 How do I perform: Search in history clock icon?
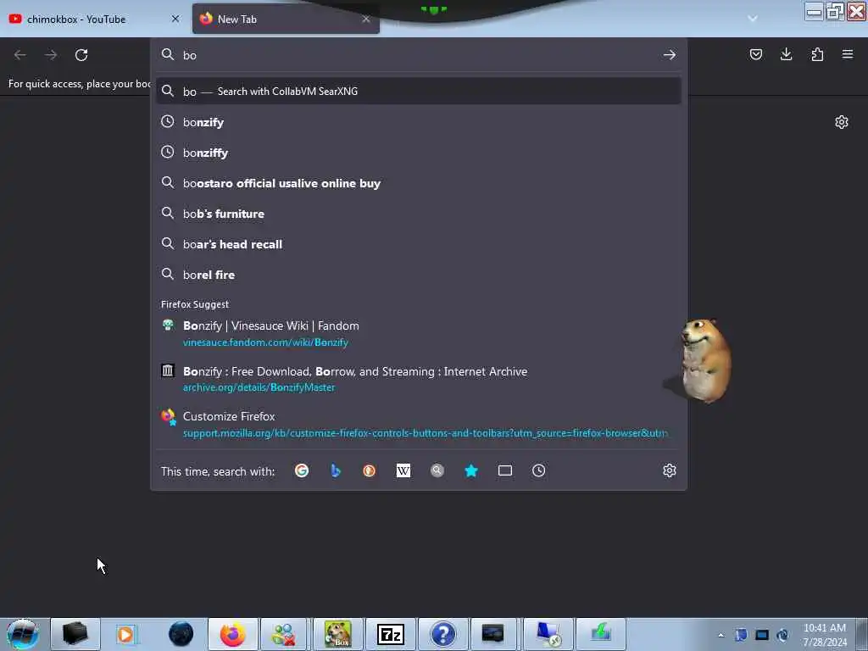[538, 470]
